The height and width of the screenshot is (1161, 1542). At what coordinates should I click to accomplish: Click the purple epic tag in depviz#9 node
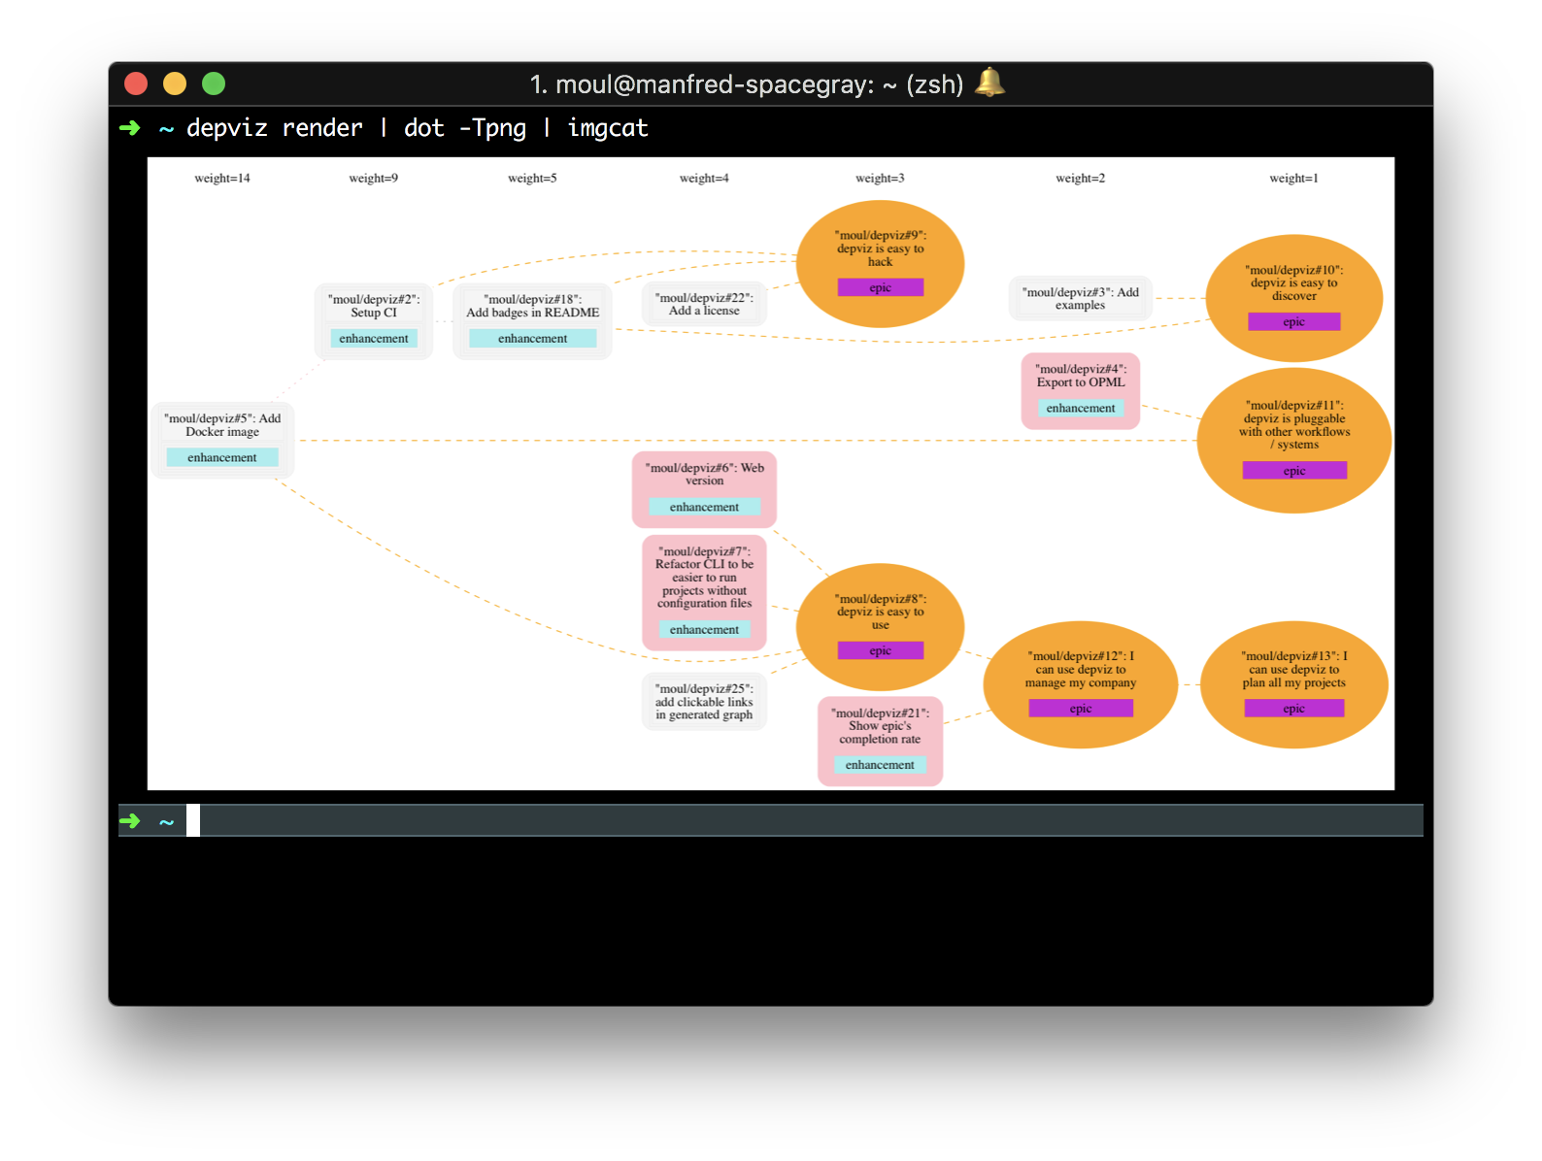point(881,287)
